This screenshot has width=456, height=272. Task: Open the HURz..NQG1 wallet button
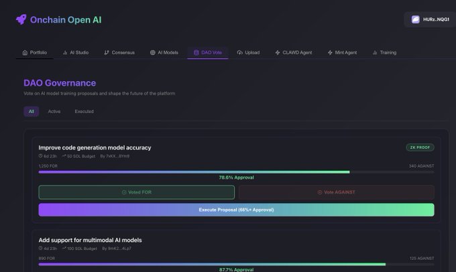point(430,19)
